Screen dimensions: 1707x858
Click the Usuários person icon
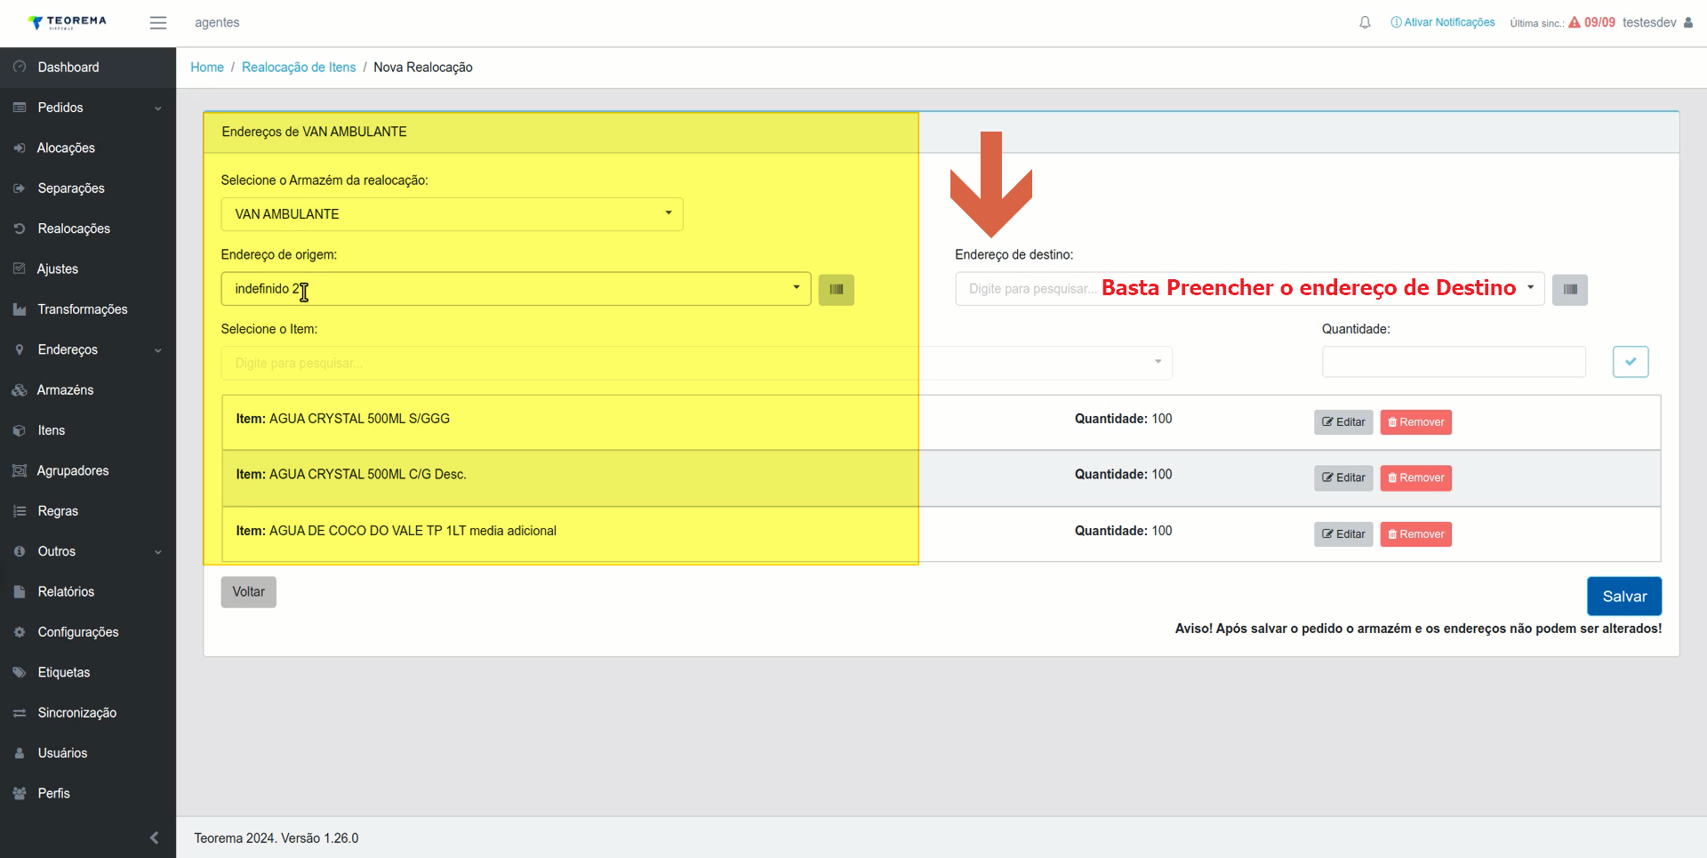click(20, 753)
